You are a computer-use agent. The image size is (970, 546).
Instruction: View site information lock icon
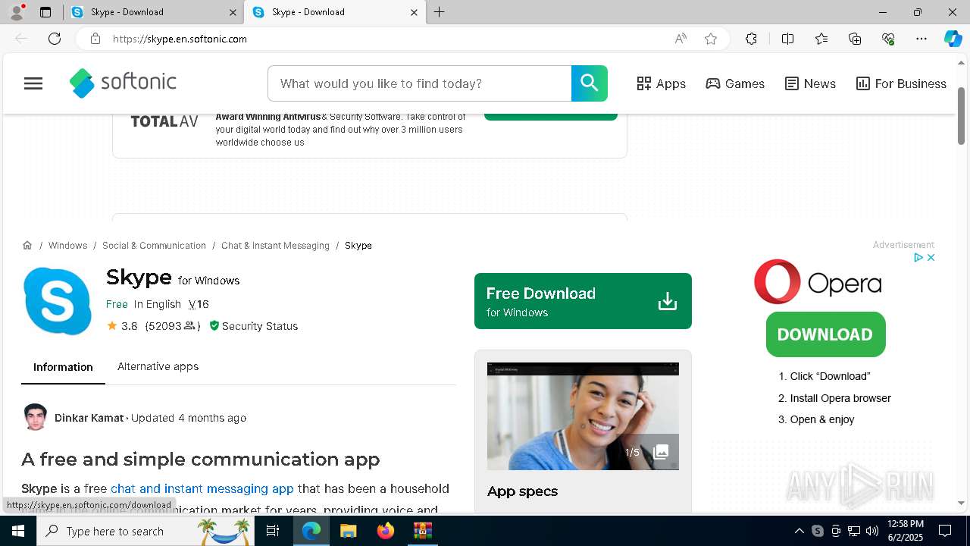click(x=95, y=39)
